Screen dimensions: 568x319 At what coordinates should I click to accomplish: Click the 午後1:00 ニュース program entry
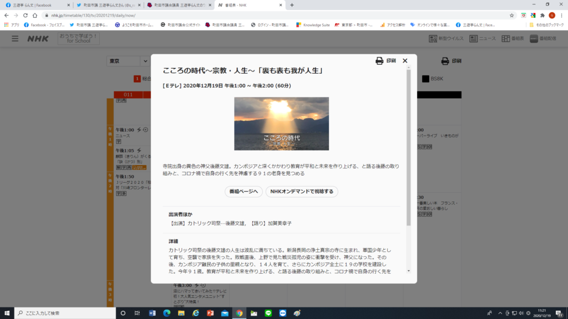(133, 136)
